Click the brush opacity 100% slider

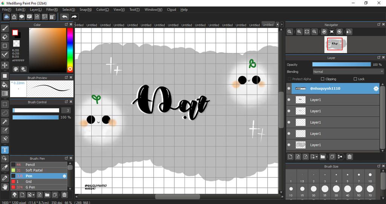(x=36, y=117)
